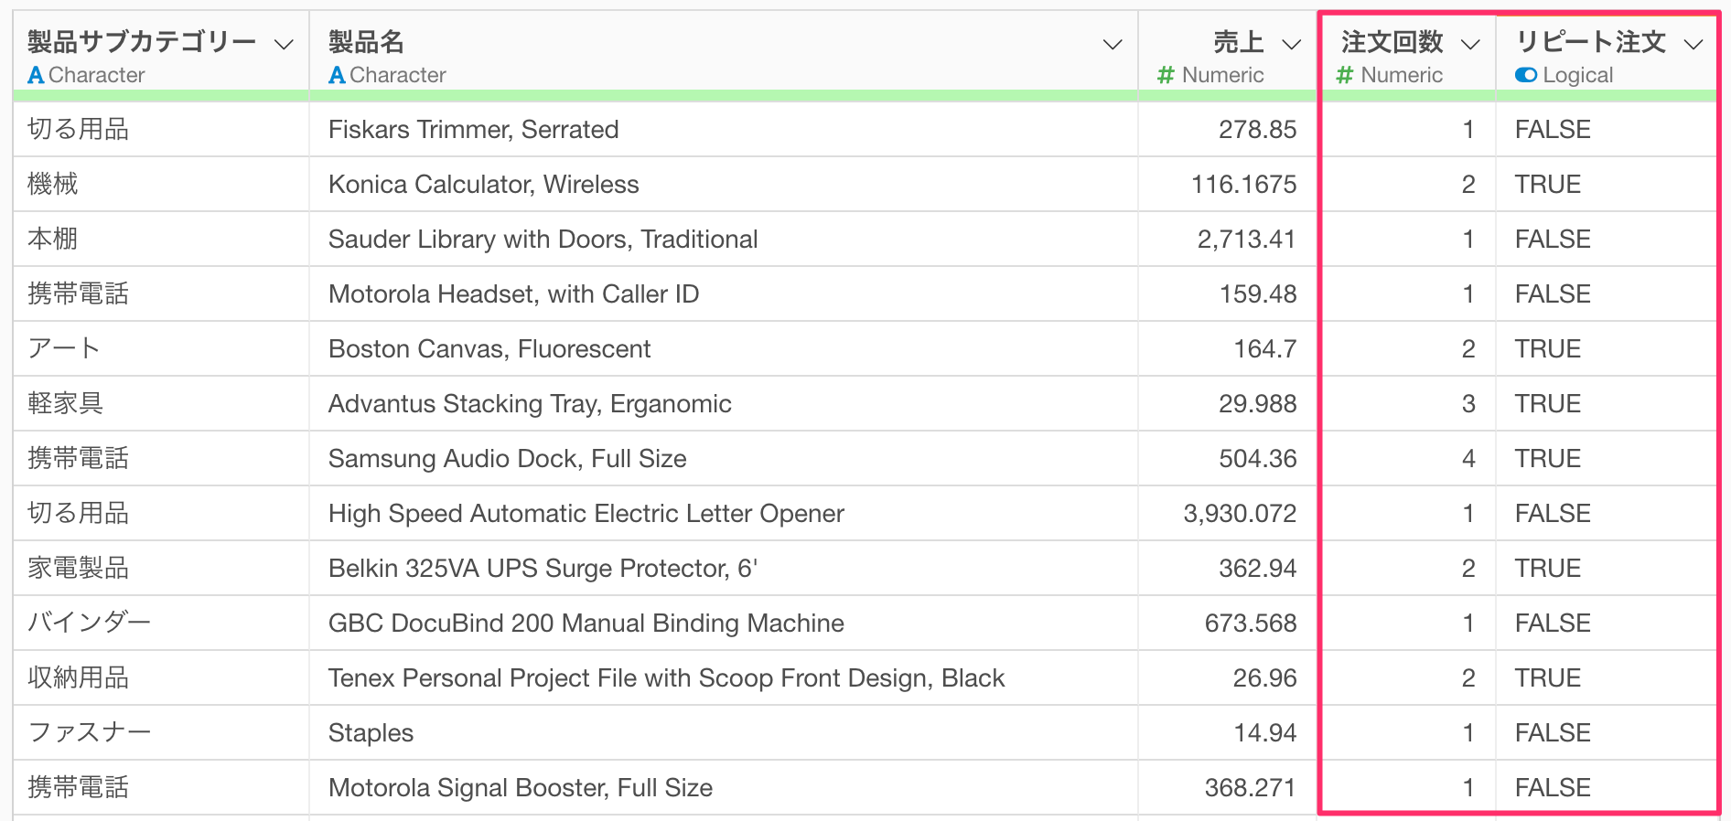Screen dimensions: 1731x821
Task: Select 'Belkin 325VA UPS Surge Protector' cell
Action: pyautogui.click(x=724, y=569)
